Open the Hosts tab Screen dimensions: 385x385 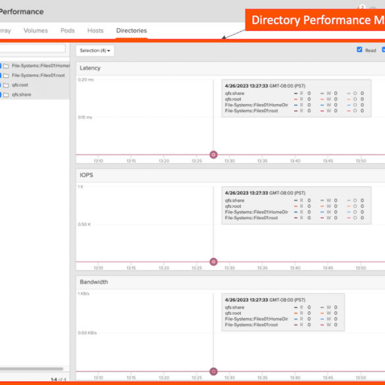95,31
